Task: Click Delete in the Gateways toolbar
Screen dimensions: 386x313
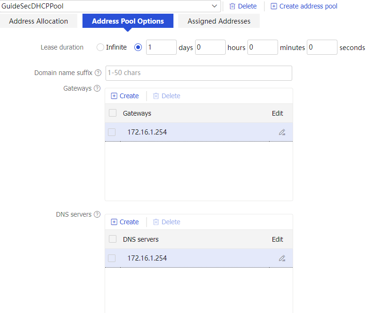Action: tap(167, 96)
